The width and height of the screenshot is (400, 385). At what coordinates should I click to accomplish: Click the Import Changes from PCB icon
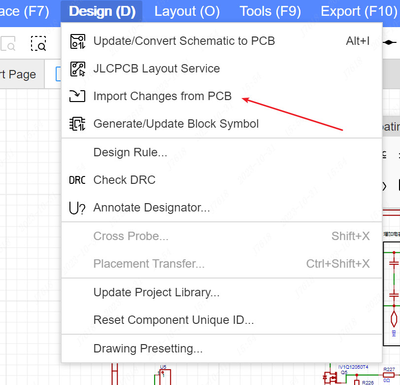77,96
